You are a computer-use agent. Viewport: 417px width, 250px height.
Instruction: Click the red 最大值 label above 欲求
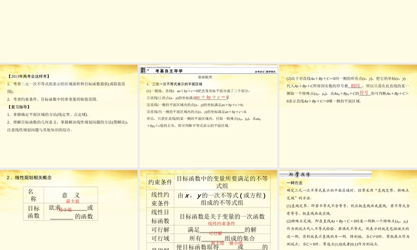[x=73, y=201]
